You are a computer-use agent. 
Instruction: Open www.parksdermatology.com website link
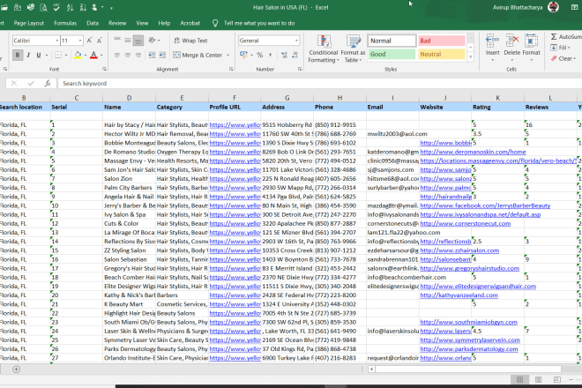tap(469, 349)
